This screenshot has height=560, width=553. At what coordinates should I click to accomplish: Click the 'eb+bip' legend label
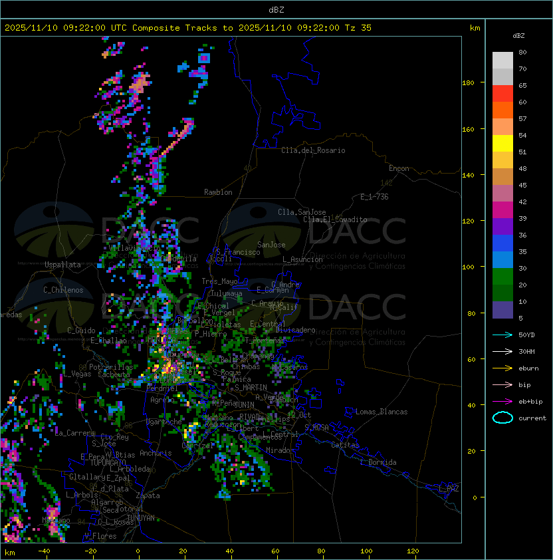[x=530, y=402]
